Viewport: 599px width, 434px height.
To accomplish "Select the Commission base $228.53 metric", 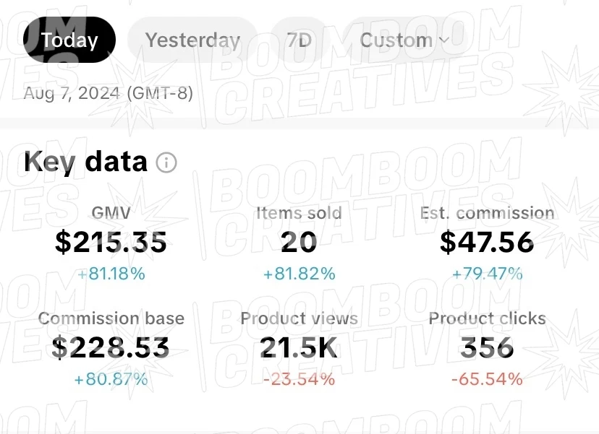I will [x=111, y=349].
